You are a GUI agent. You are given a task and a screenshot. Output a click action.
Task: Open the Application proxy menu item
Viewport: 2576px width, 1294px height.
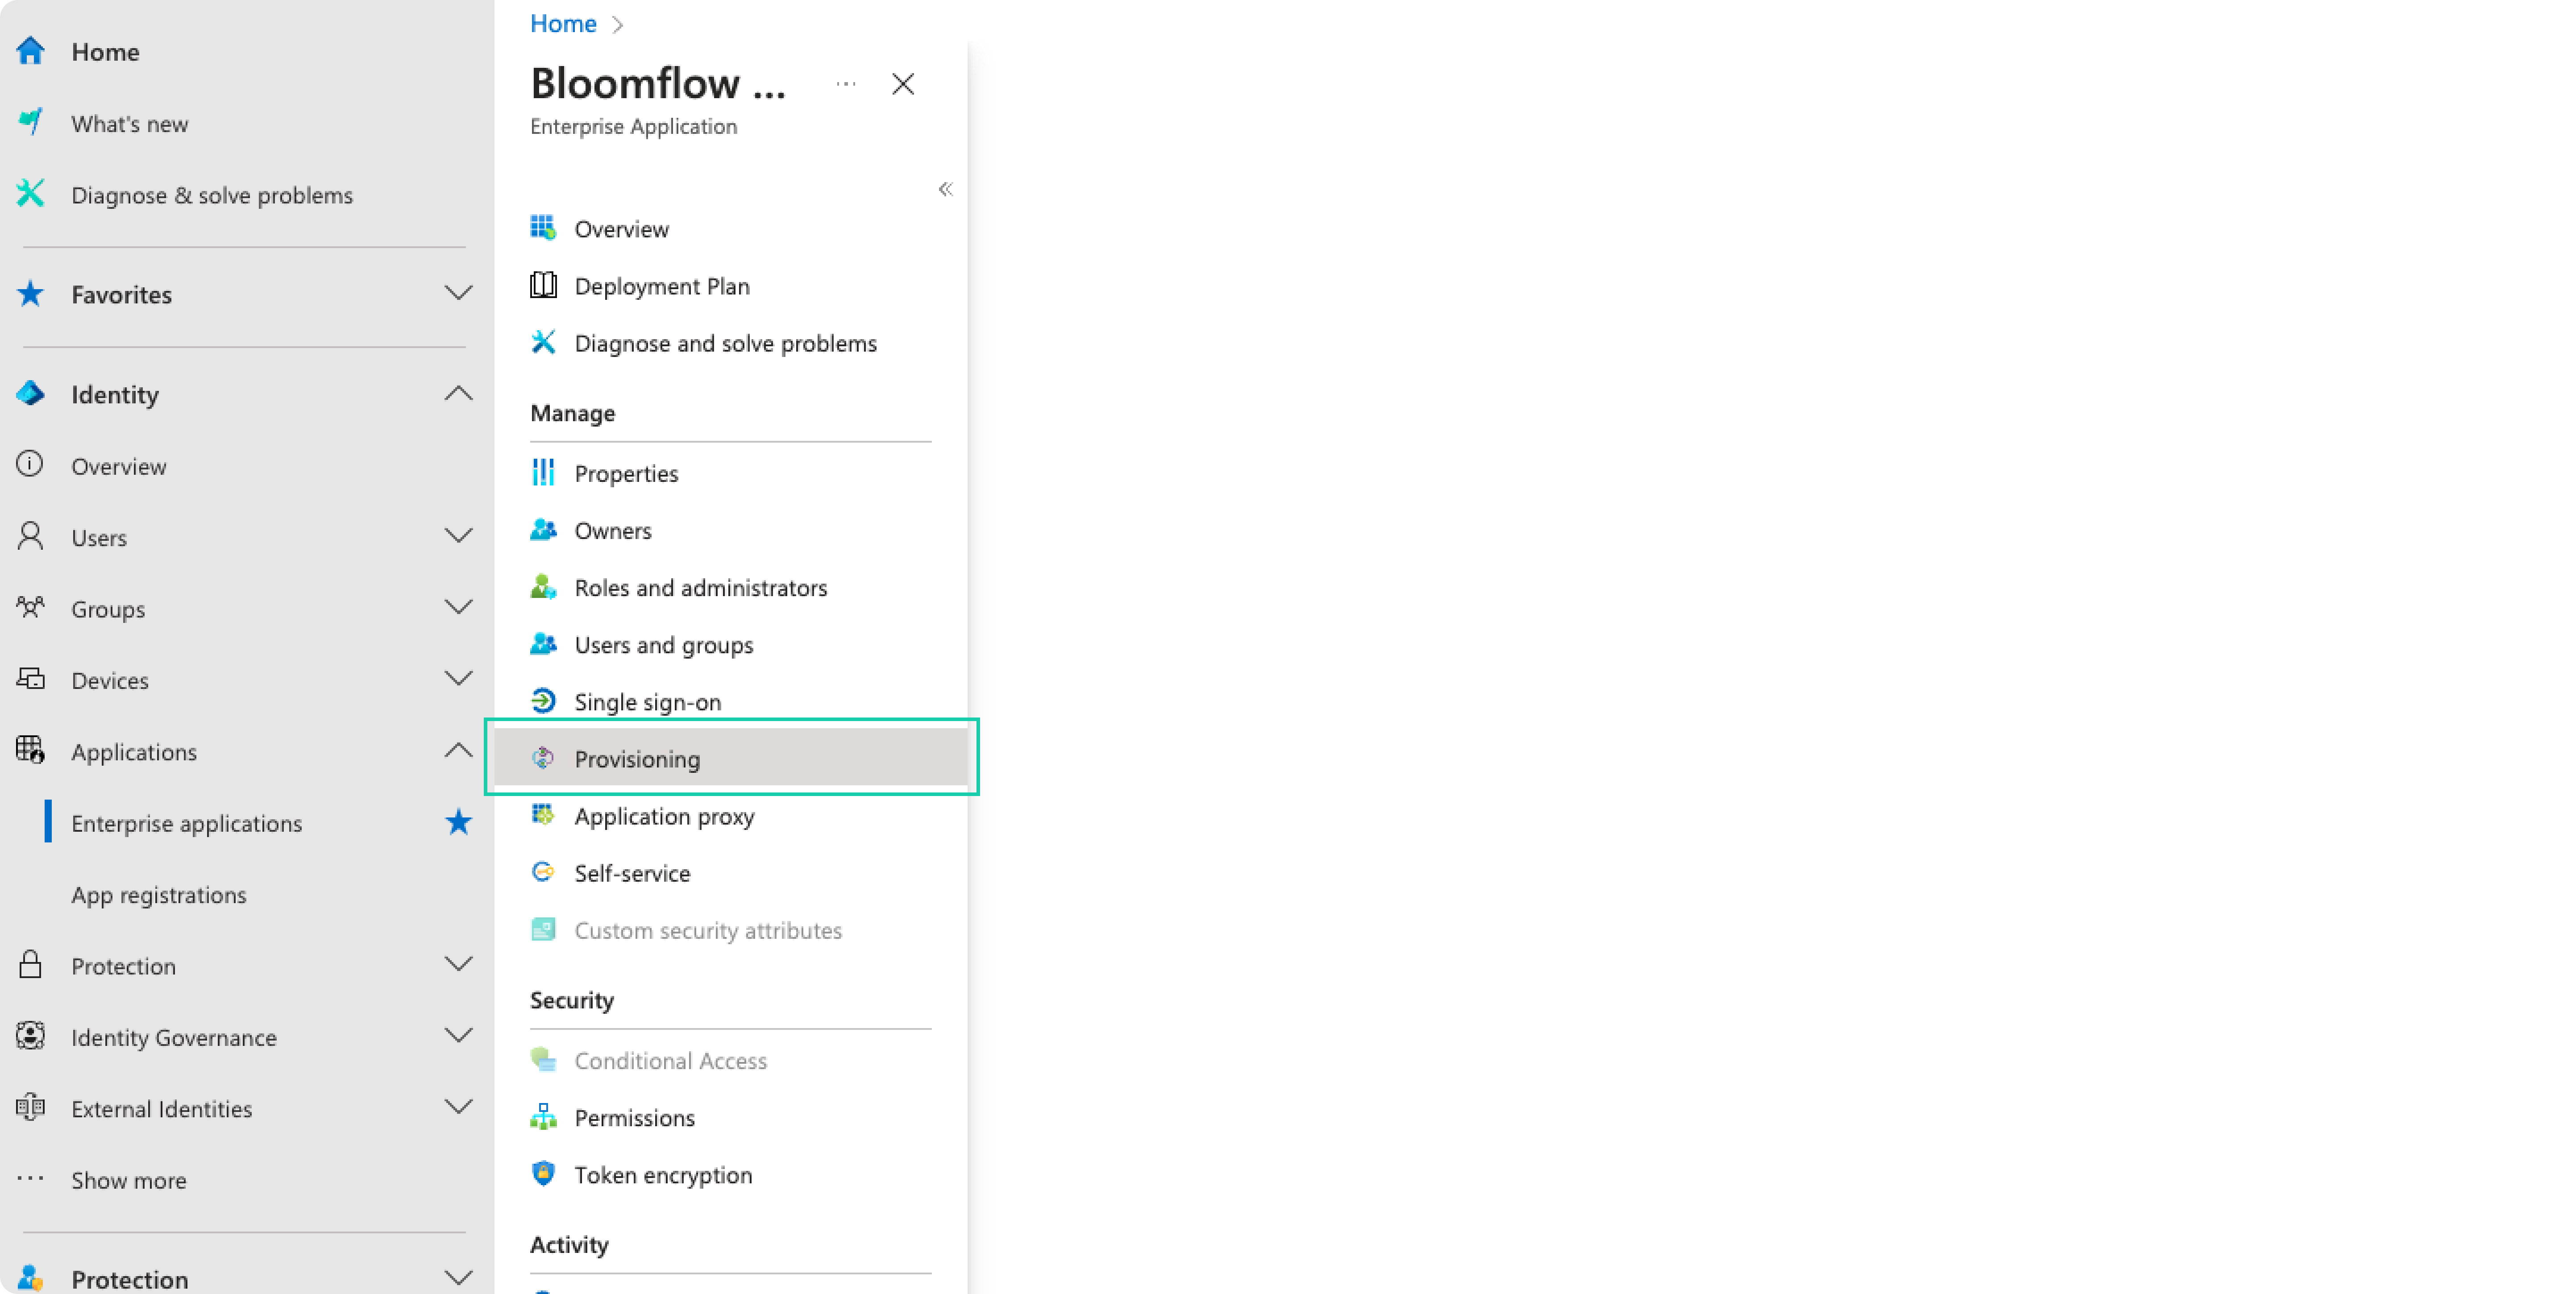(664, 816)
